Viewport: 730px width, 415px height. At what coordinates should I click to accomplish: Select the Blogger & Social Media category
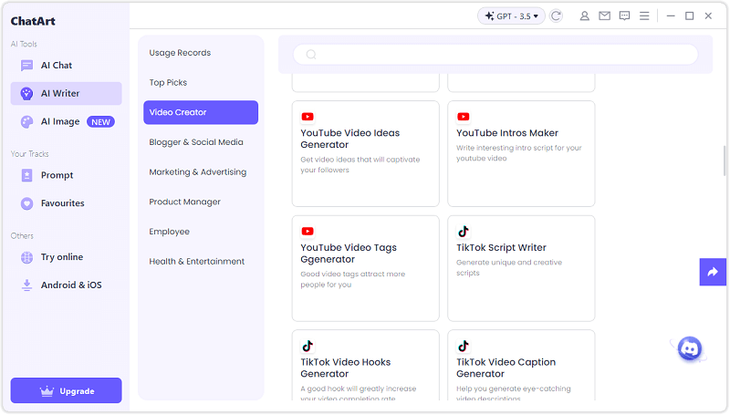tap(196, 142)
